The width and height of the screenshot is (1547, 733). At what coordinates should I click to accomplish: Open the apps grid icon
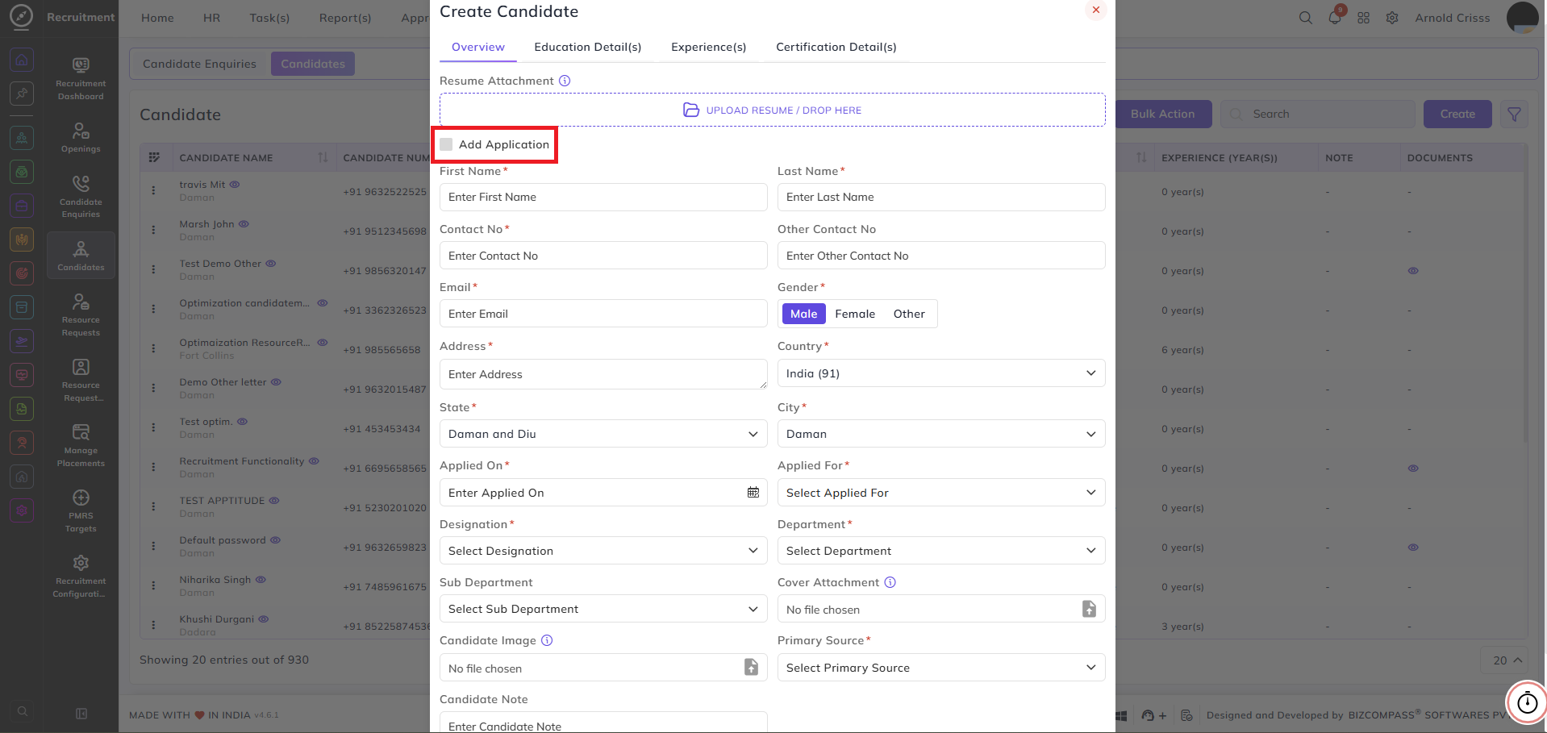point(1363,18)
